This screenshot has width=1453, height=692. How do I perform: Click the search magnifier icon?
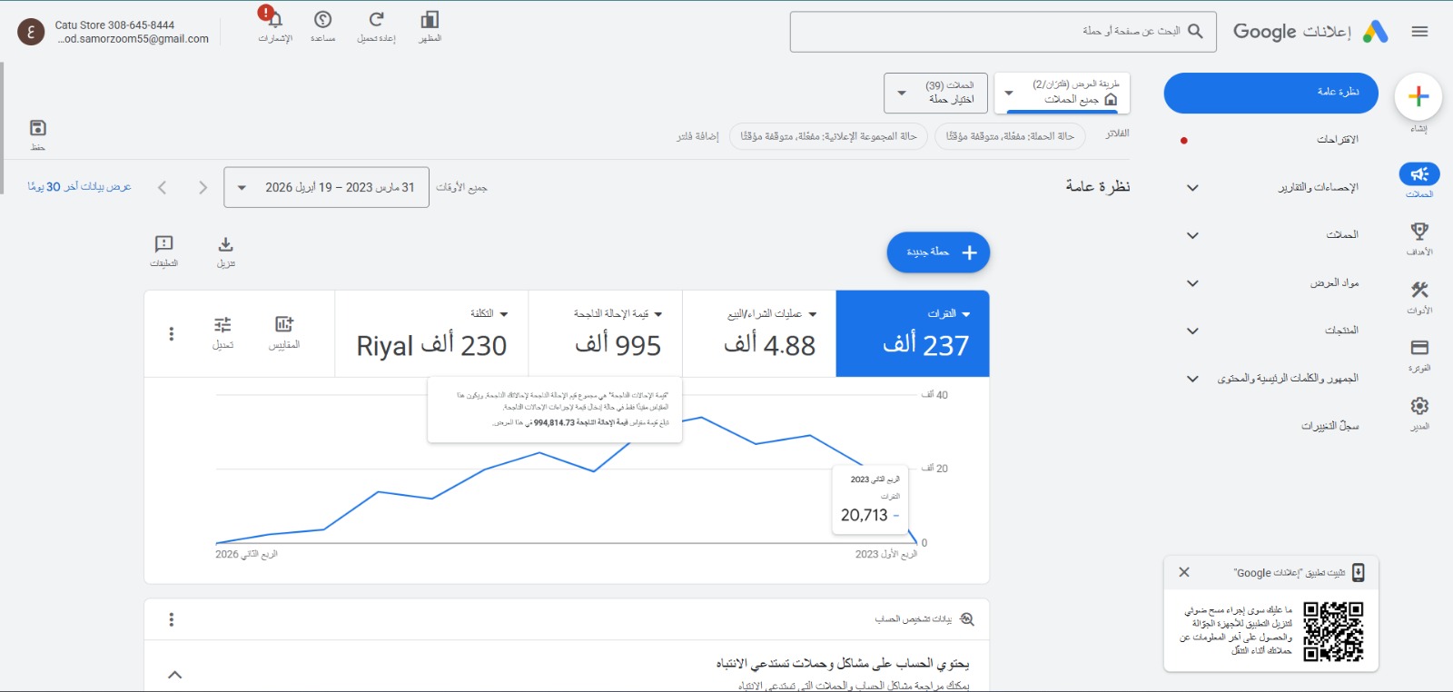[x=1195, y=31]
